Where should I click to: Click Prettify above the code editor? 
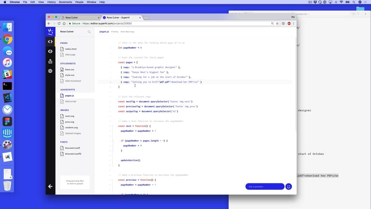coord(115,32)
